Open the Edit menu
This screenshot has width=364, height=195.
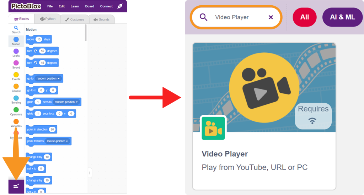(x=62, y=6)
